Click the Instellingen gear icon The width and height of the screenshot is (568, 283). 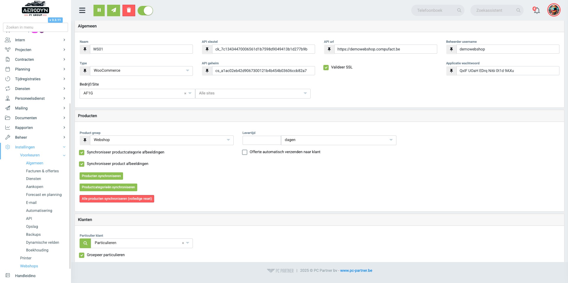(8, 147)
